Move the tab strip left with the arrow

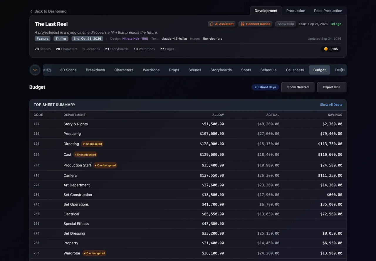48,70
